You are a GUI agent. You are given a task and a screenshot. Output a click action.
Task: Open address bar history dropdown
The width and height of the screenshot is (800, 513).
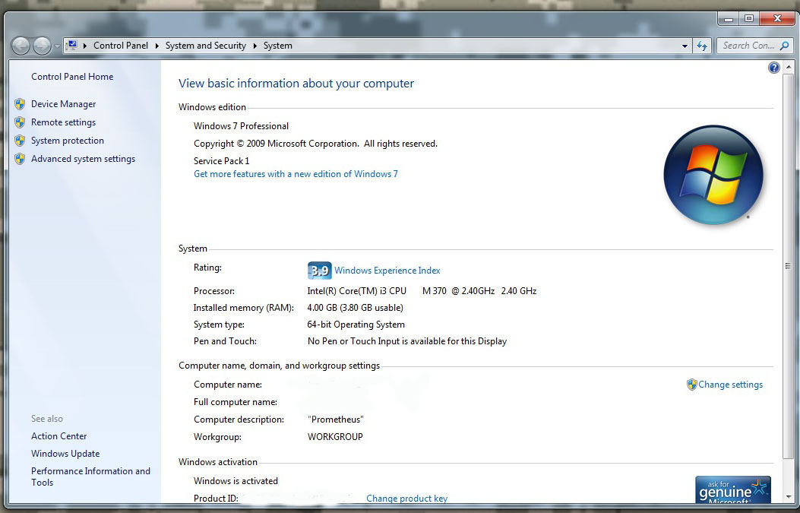click(685, 46)
